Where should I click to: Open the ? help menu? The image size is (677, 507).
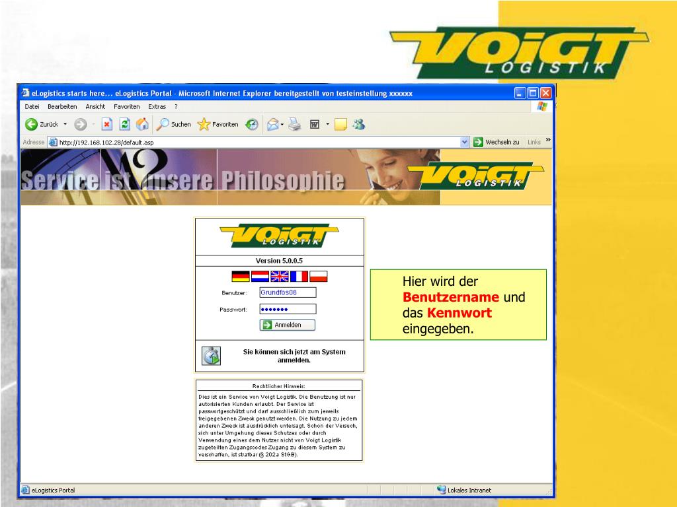tap(176, 106)
